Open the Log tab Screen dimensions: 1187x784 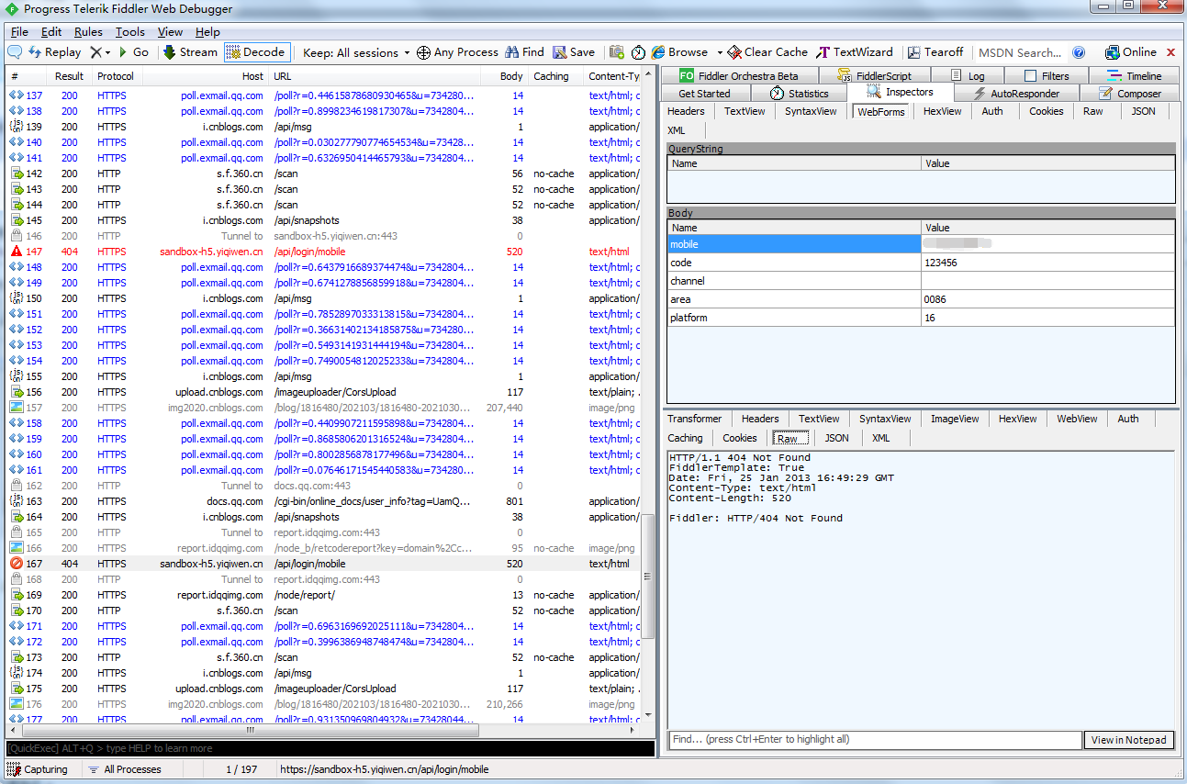coord(968,76)
